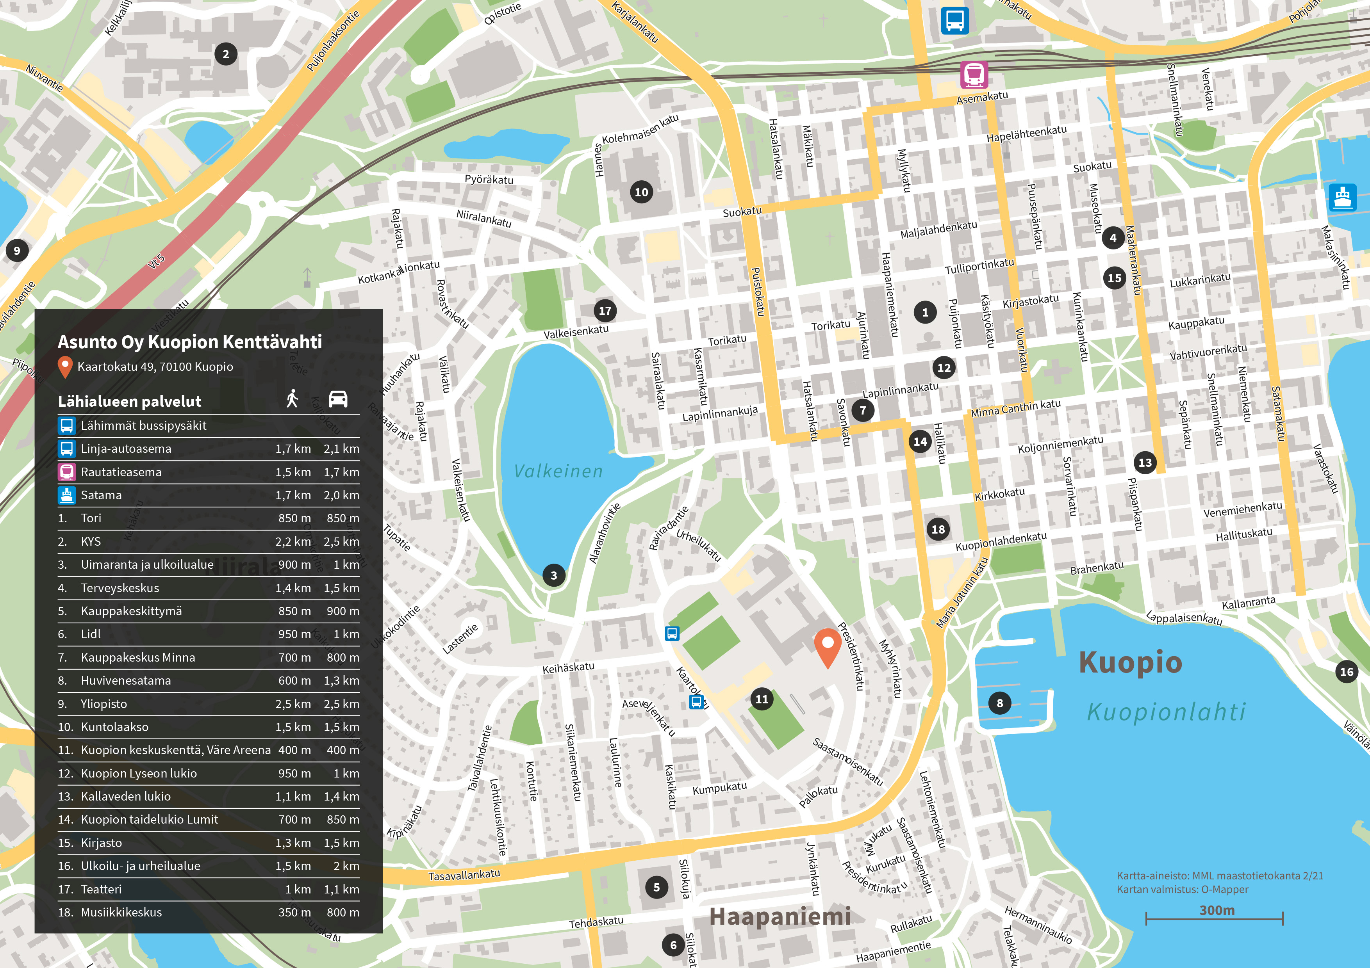Click Kuopion keskuskenttä, Väre Areena legend entry
Screen dimensions: 1370x968
pos(175,750)
